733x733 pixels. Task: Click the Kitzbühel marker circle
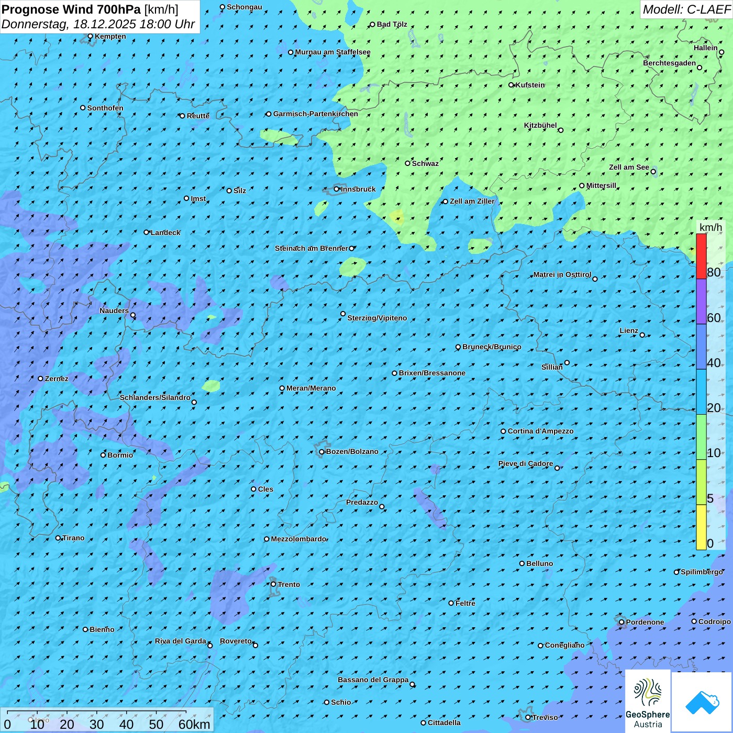click(x=561, y=130)
